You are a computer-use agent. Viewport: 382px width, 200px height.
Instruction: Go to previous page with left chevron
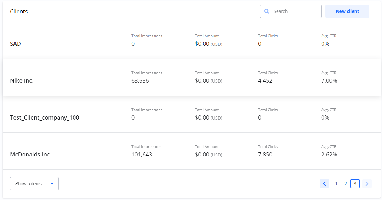pyautogui.click(x=324, y=184)
